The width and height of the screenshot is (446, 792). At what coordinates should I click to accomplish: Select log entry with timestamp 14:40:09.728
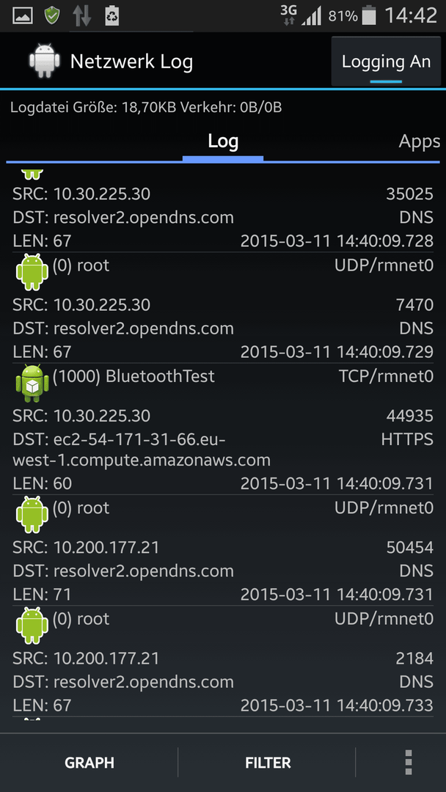tap(223, 211)
